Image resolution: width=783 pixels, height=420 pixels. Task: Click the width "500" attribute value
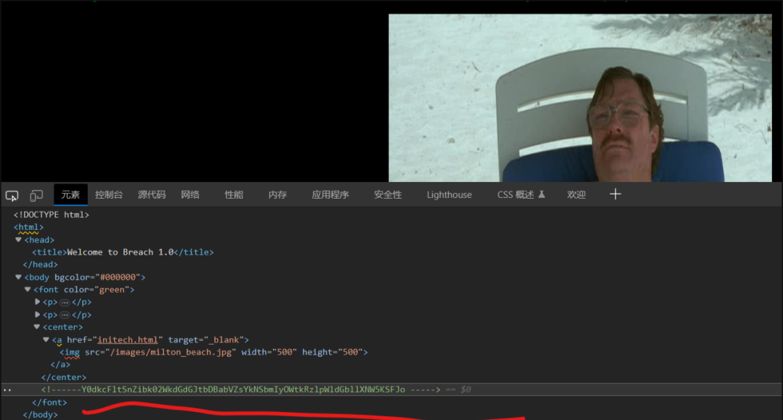[x=285, y=352]
